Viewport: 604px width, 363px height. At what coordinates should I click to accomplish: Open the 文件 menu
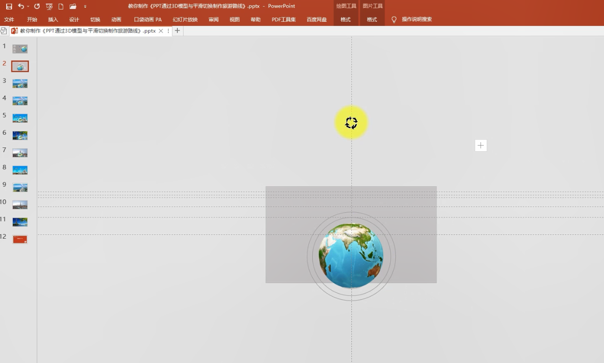[x=9, y=19]
